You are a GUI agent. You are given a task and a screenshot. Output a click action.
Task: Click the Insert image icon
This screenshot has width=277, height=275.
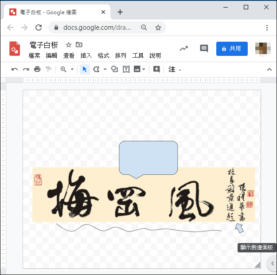coord(137,69)
